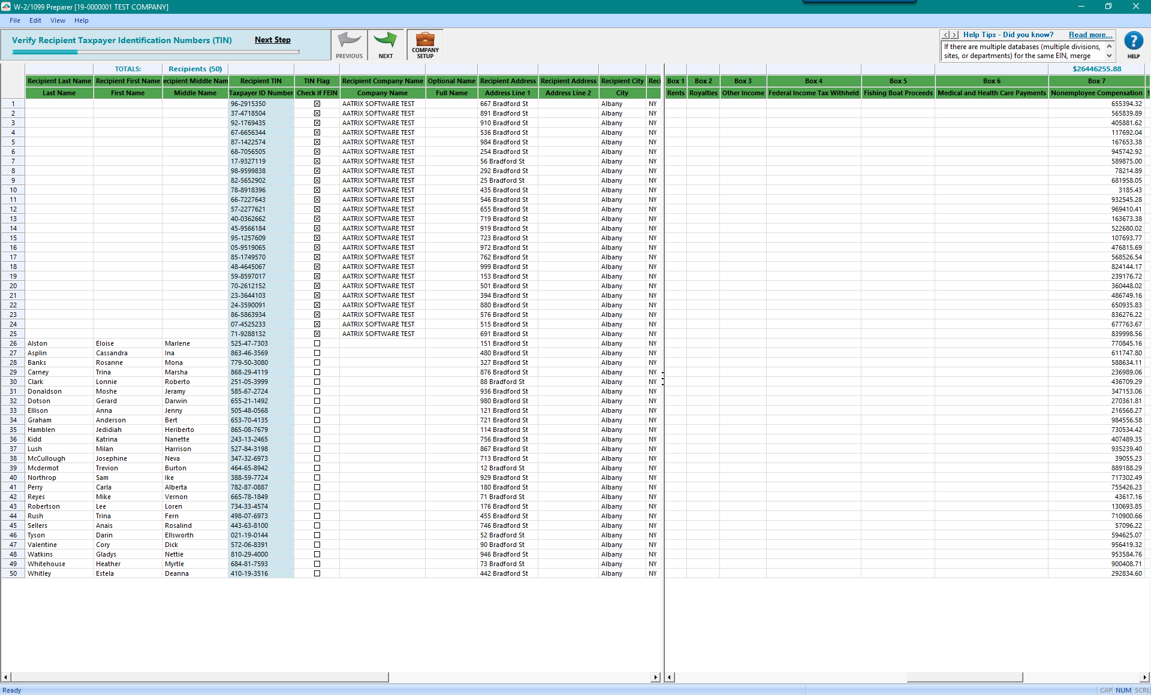This screenshot has width=1151, height=695.
Task: Open the View menu
Action: coord(58,20)
